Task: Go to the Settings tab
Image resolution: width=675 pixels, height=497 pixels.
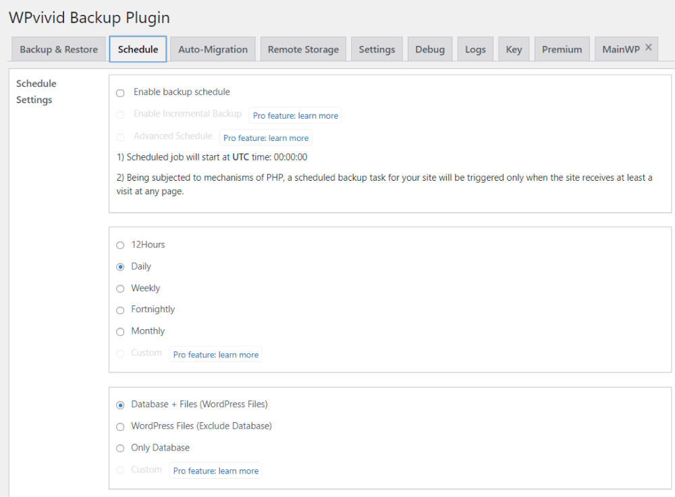Action: pos(377,49)
